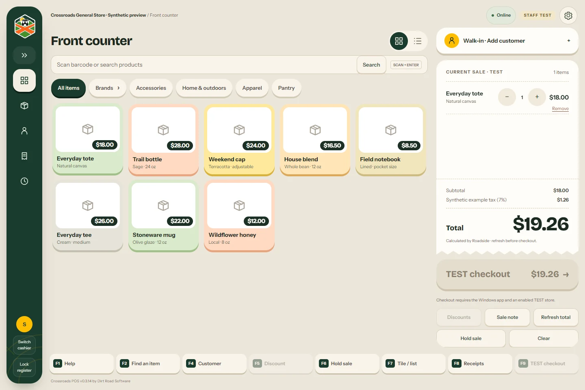Open the products box icon in sidebar
585x390 pixels.
pos(24,106)
